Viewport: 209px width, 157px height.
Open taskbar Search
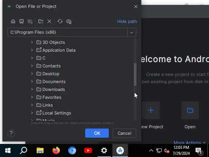click(x=24, y=150)
